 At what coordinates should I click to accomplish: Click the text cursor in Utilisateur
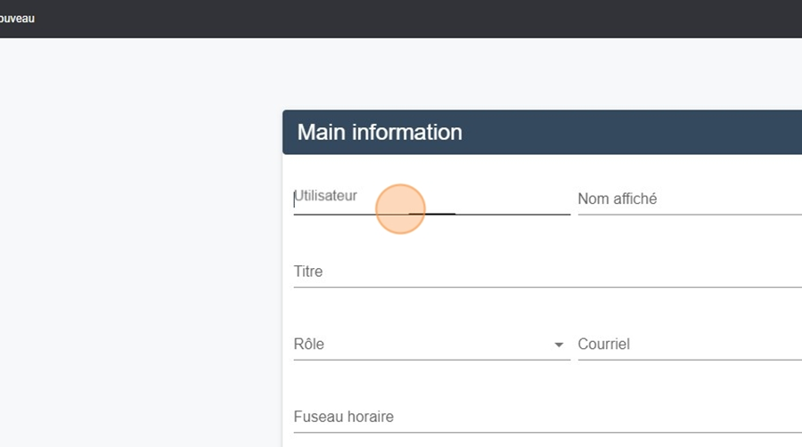(x=294, y=199)
